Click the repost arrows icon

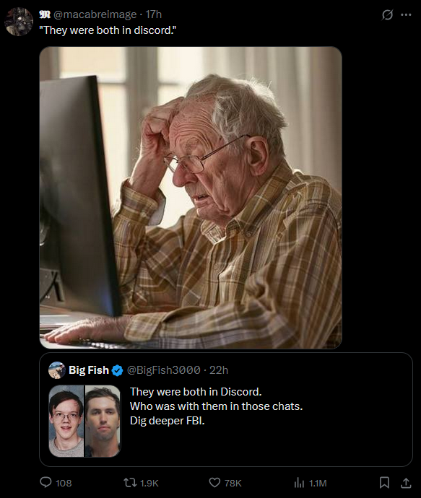129,483
